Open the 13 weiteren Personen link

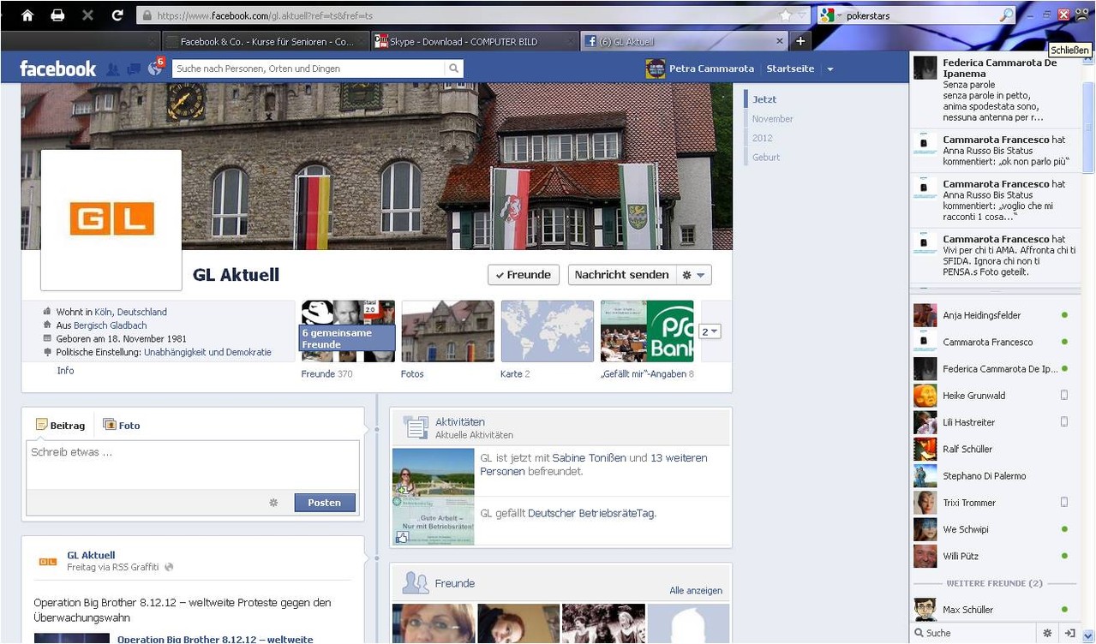tap(594, 465)
